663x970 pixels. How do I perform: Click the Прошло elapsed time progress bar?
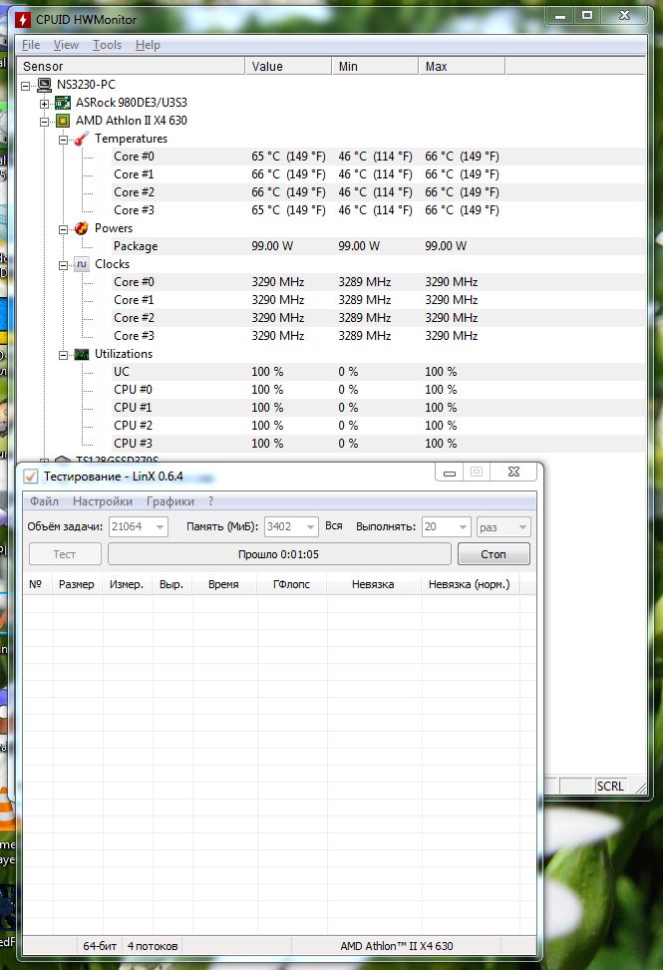point(278,554)
